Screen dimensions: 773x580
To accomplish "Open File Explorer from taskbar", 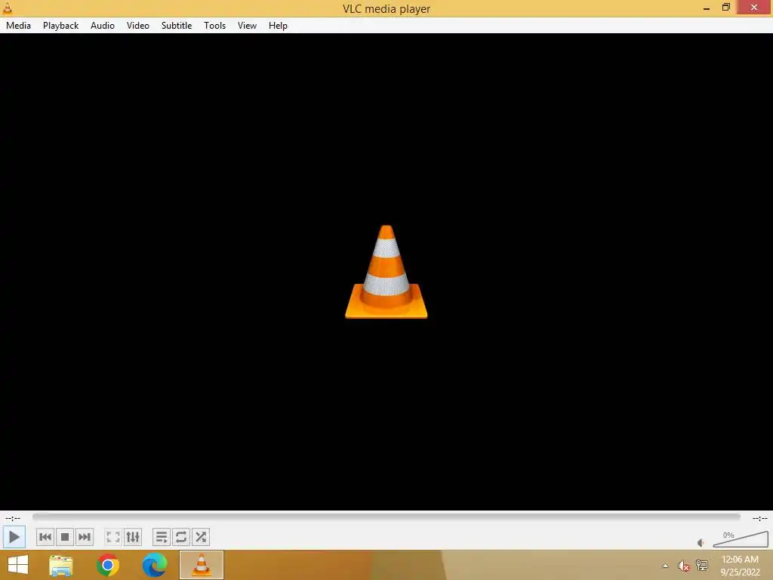I will click(61, 565).
